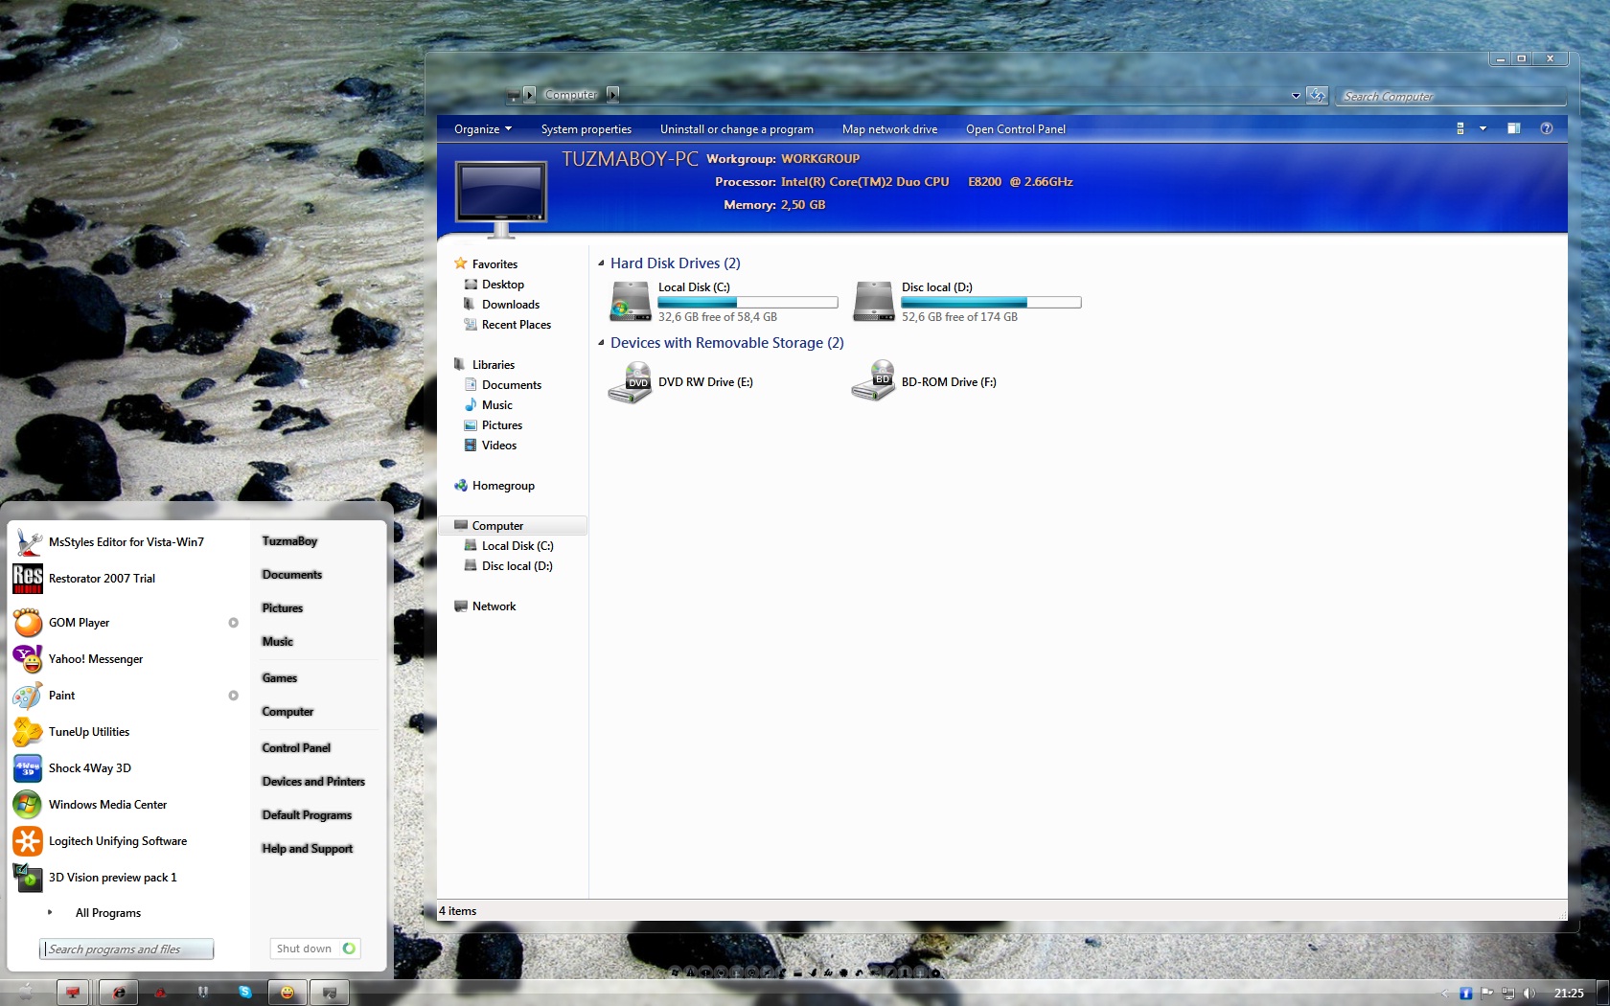Viewport: 1610px width, 1006px height.
Task: Start Paint from the Start menu
Action: [61, 696]
